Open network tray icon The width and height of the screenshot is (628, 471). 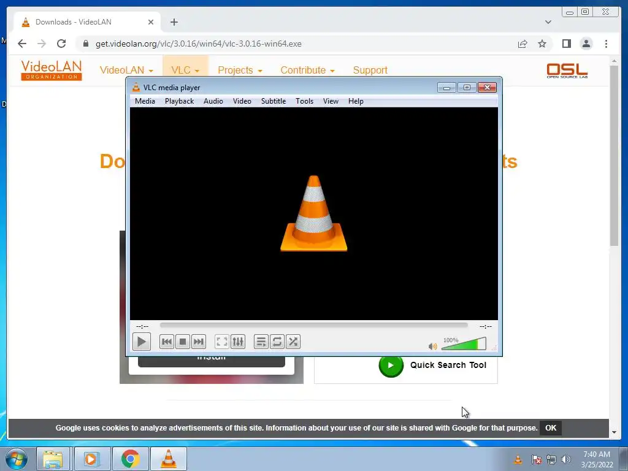[x=551, y=459]
